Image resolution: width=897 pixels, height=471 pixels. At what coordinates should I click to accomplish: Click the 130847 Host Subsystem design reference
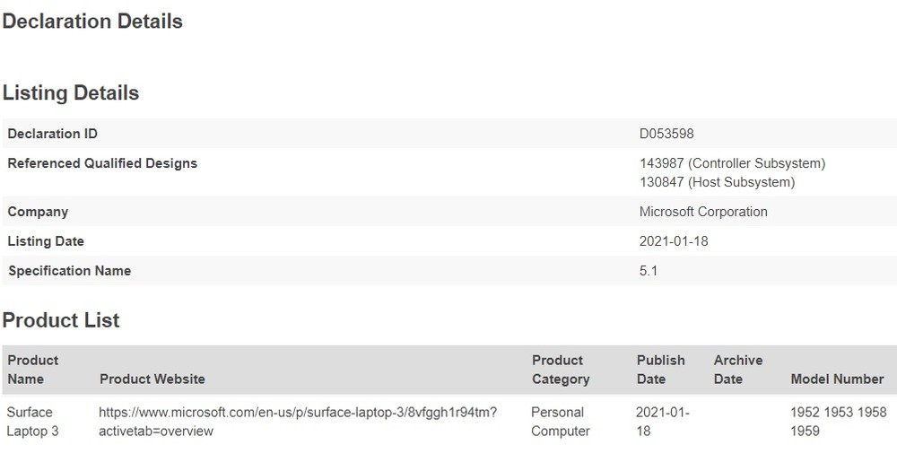(717, 182)
